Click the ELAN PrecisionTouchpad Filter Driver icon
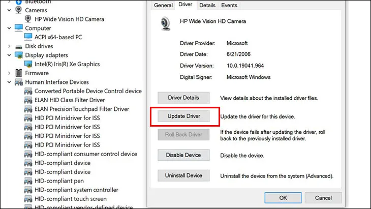The width and height of the screenshot is (371, 209). 28,109
